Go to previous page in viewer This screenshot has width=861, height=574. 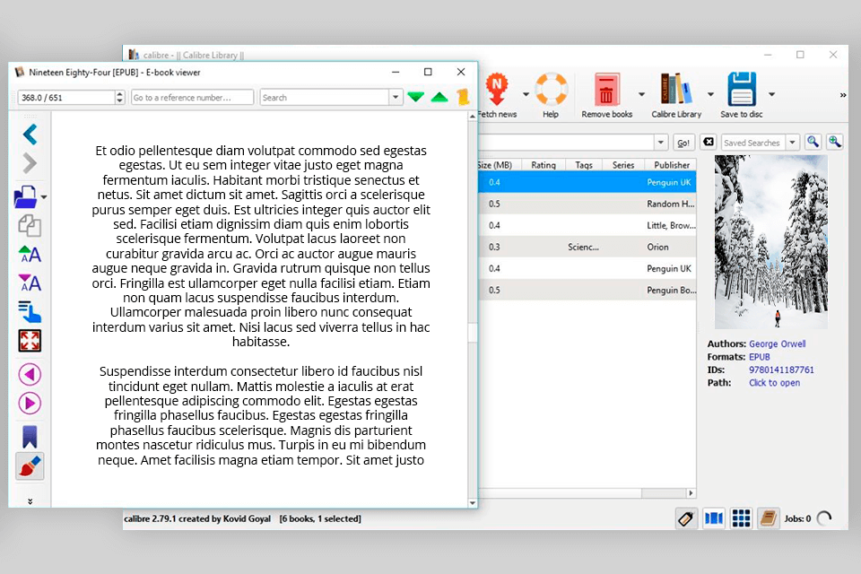30,375
